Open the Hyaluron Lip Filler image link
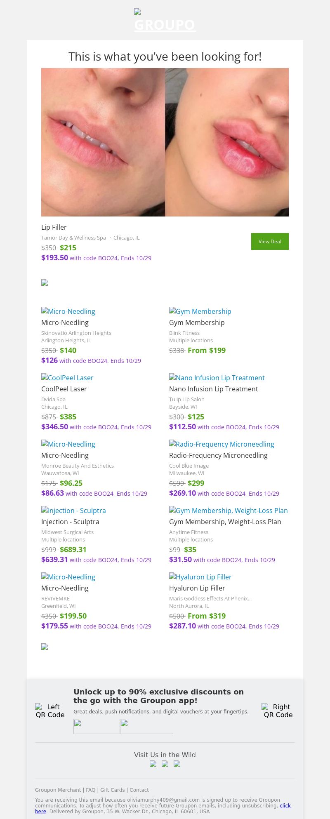 click(200, 577)
